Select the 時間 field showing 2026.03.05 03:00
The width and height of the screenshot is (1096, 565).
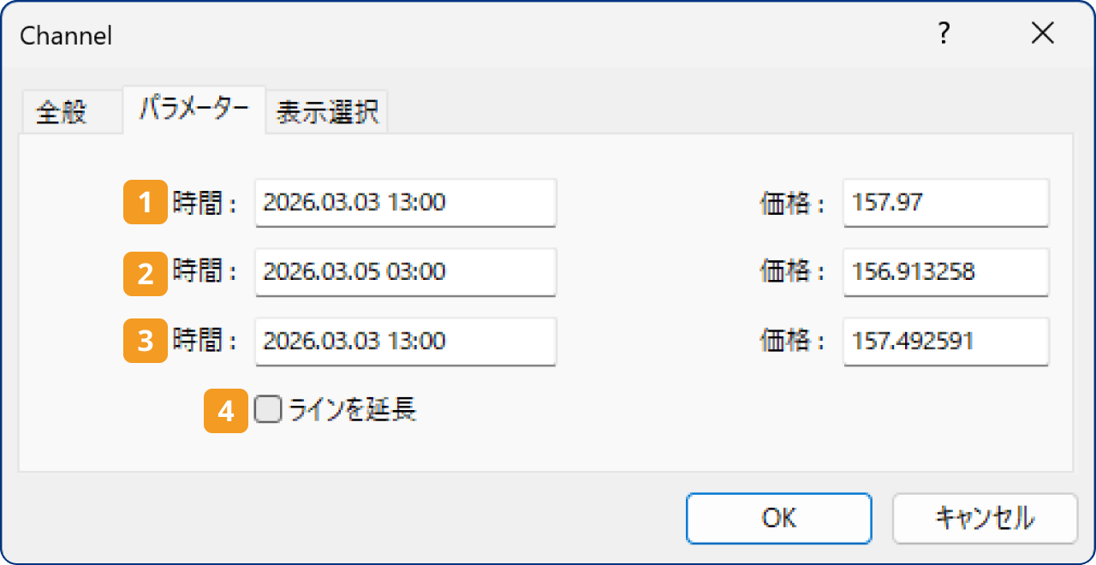[405, 272]
